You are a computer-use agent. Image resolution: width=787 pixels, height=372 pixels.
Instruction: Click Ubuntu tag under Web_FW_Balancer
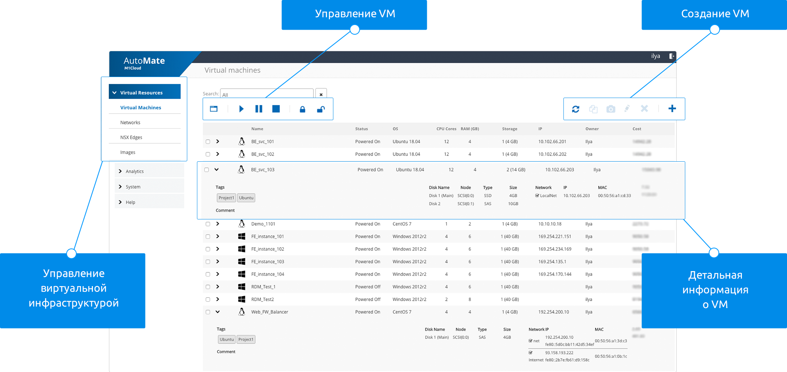pyautogui.click(x=227, y=340)
